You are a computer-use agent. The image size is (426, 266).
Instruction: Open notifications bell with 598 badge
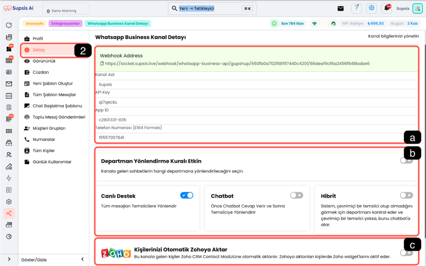coord(387,8)
